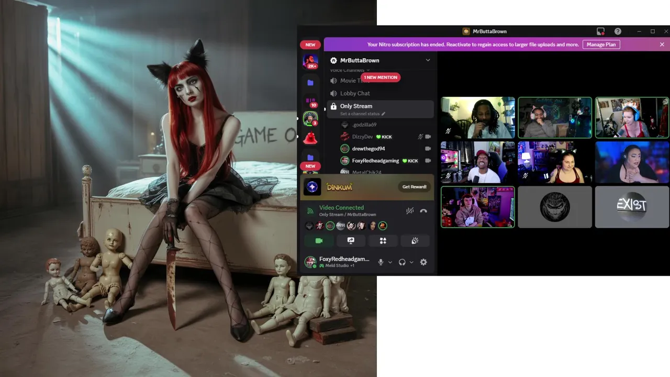Click the KICK badge next to FoxyRedheadgaming
670x377 pixels.
(410, 161)
